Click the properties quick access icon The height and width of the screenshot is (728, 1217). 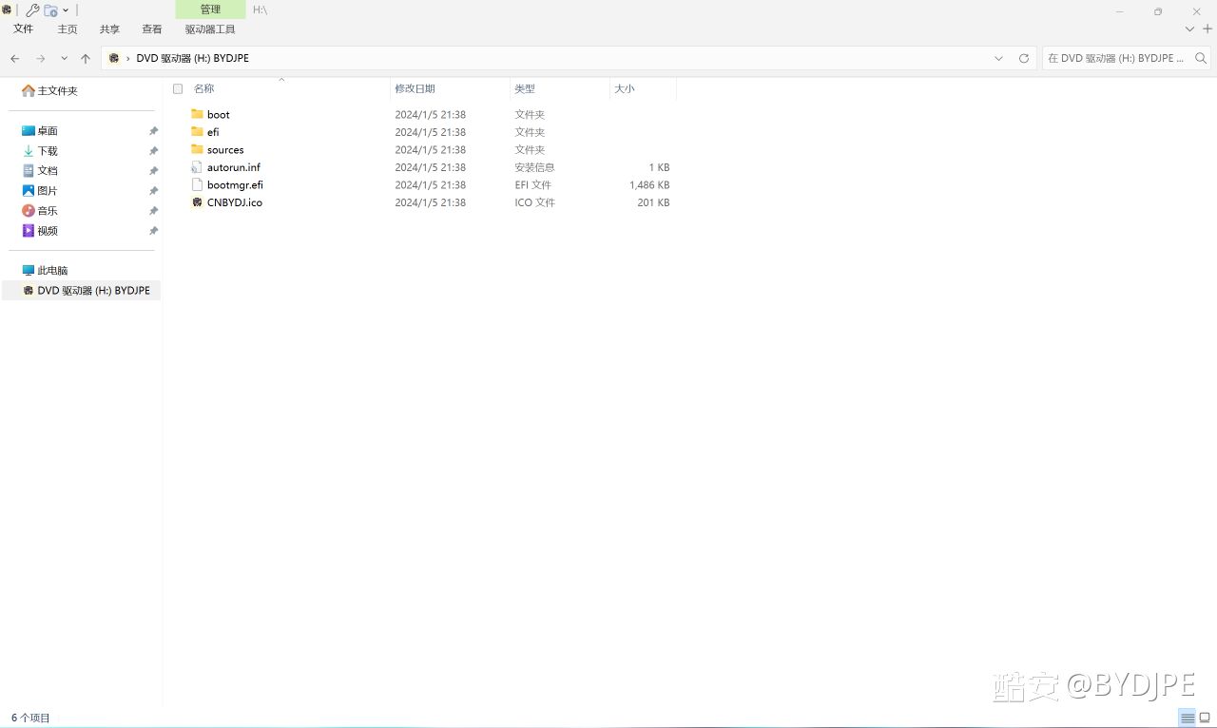coord(32,10)
